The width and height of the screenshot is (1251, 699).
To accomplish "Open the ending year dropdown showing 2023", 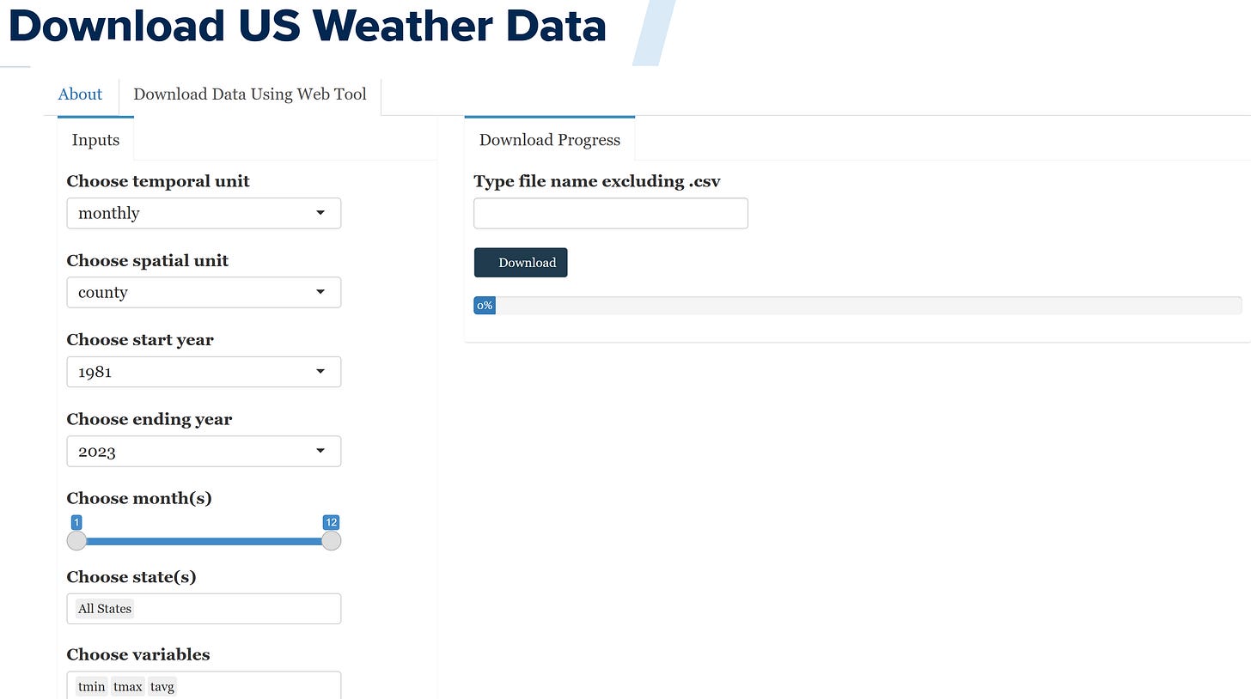I will click(203, 451).
